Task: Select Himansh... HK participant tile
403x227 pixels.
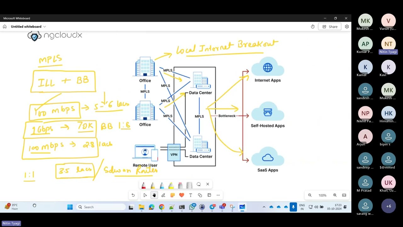Action: 388,116
